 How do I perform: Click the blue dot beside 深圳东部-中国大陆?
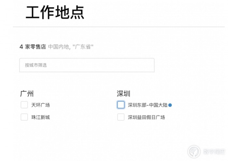pos(170,105)
